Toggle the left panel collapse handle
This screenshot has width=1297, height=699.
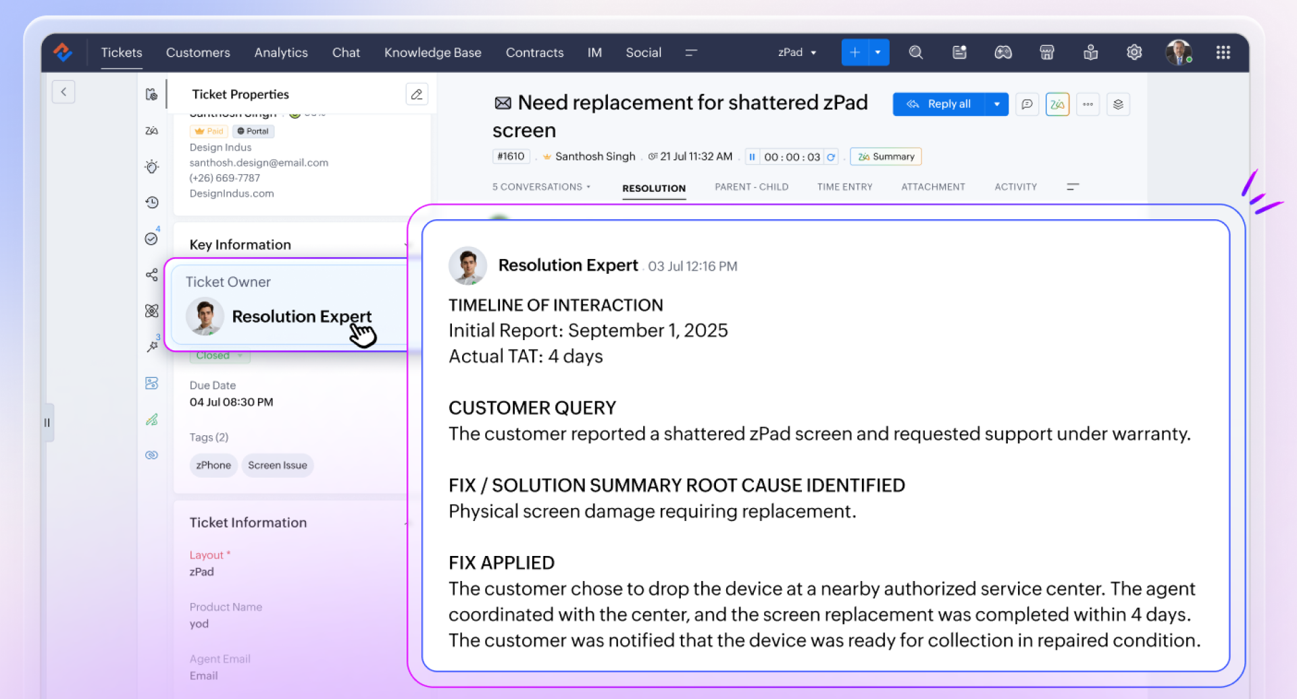tap(47, 423)
